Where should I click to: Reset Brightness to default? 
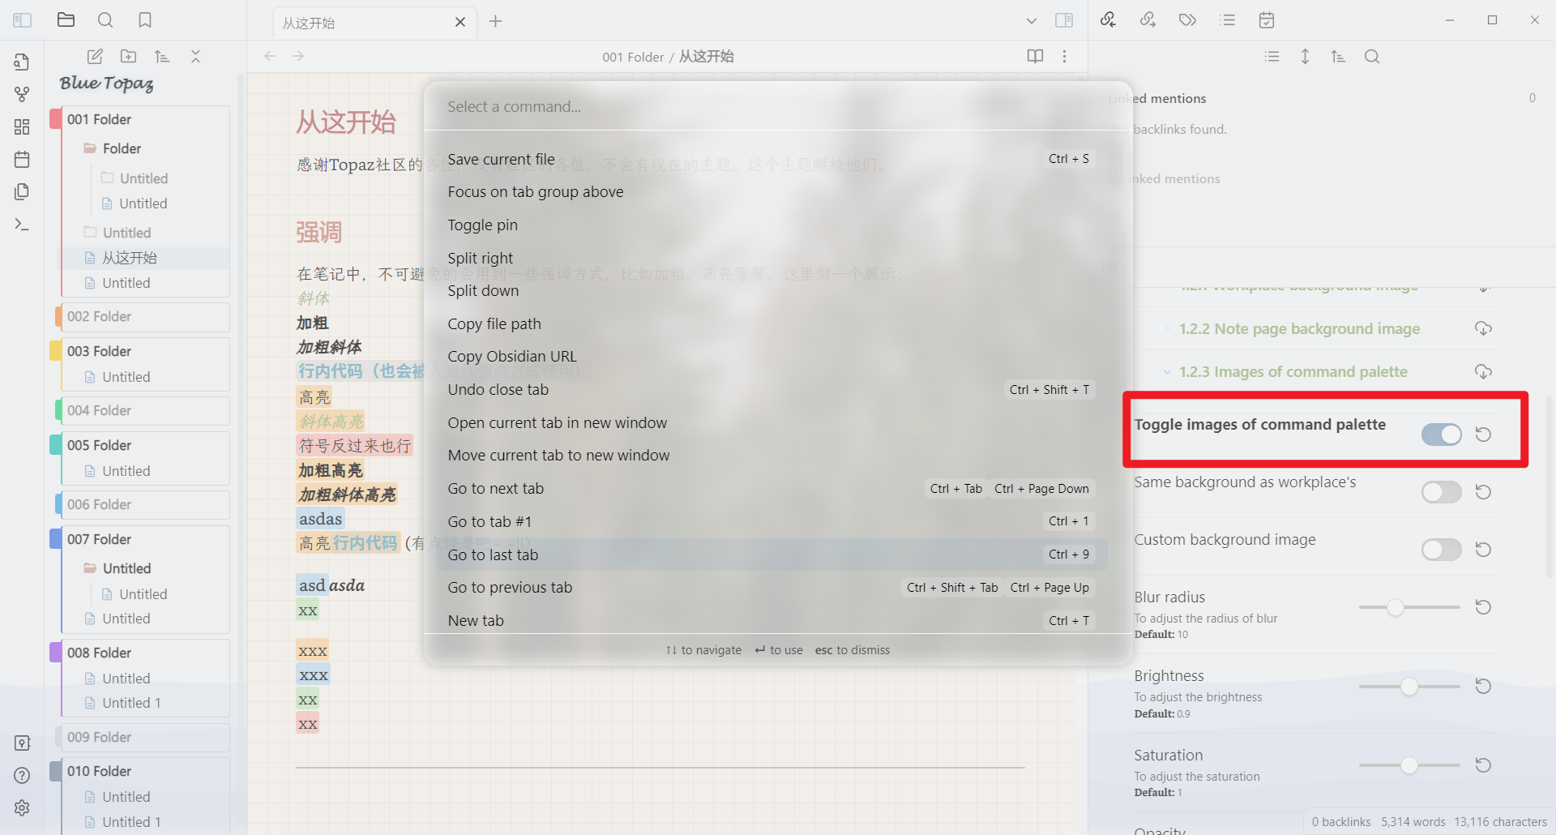(1483, 687)
